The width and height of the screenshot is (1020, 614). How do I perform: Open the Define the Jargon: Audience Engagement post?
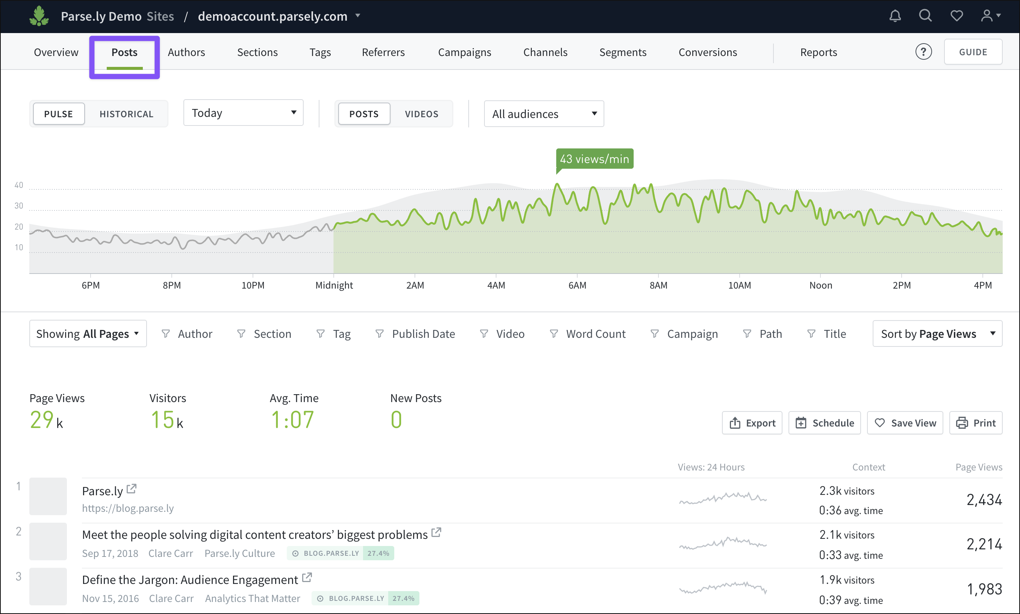click(190, 580)
